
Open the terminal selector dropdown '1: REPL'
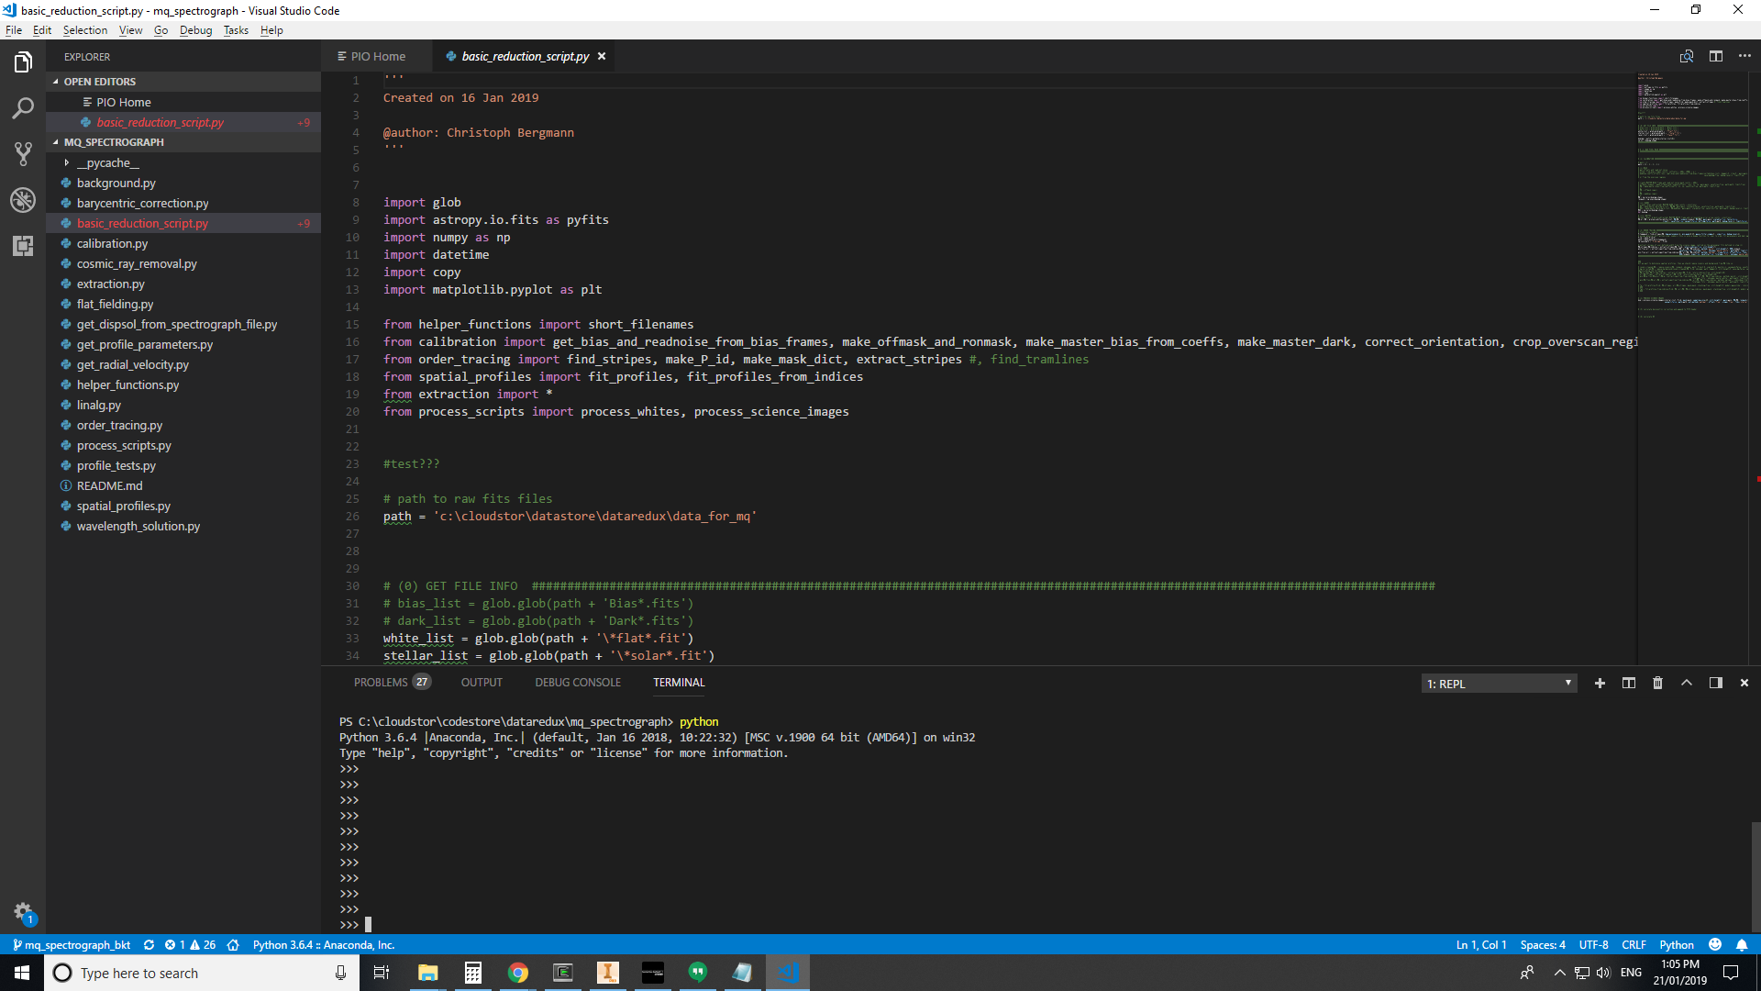coord(1499,684)
